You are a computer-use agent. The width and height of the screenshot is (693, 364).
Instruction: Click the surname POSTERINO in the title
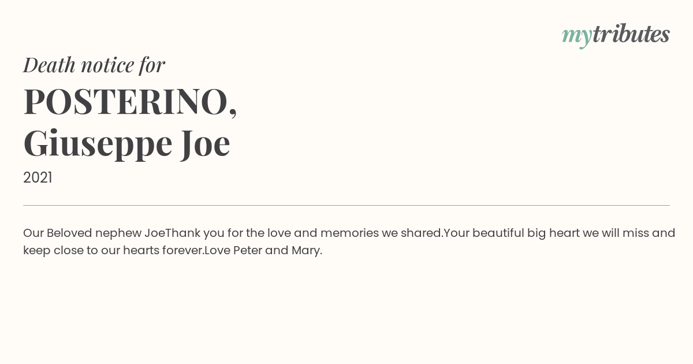click(x=126, y=101)
